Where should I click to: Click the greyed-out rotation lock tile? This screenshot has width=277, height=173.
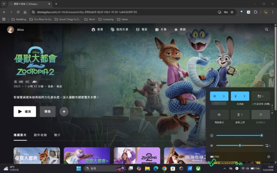pos(261,115)
